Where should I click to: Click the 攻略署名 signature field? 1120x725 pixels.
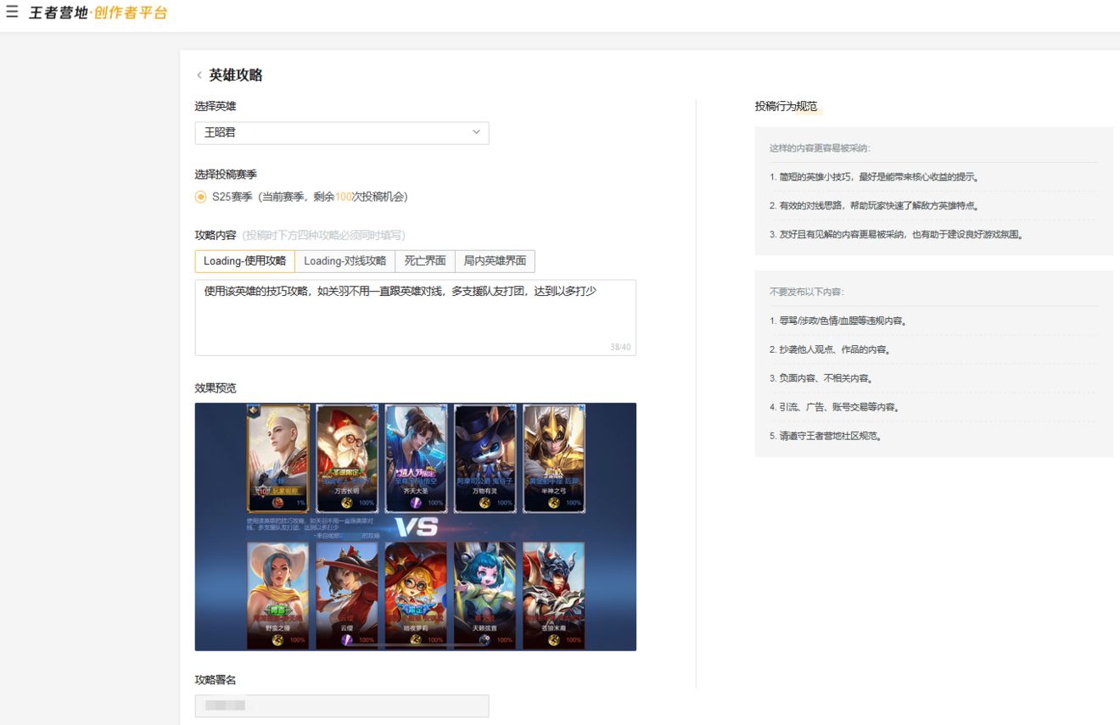(342, 705)
